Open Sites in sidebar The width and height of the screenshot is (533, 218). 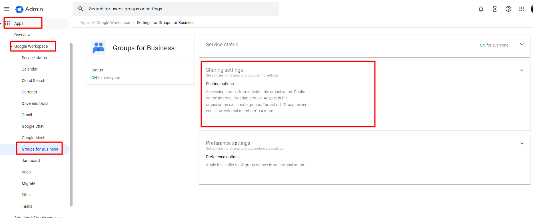26,195
